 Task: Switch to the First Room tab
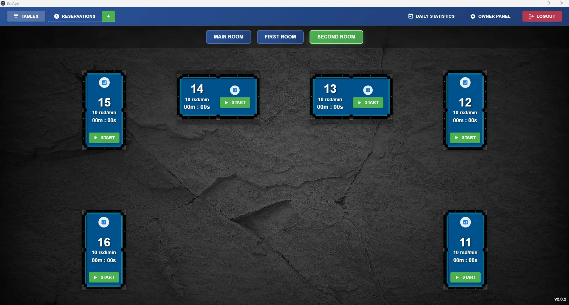click(280, 37)
